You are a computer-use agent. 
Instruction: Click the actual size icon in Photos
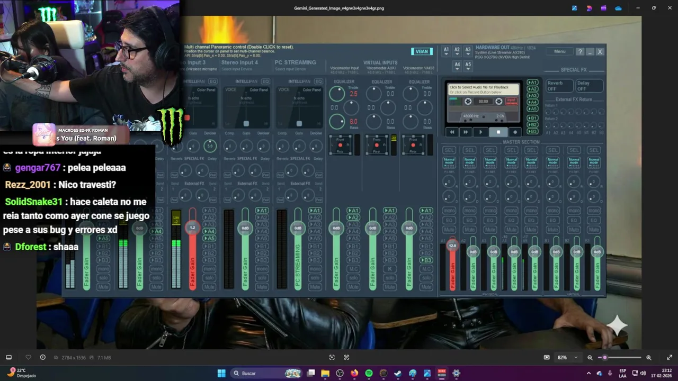(346, 357)
